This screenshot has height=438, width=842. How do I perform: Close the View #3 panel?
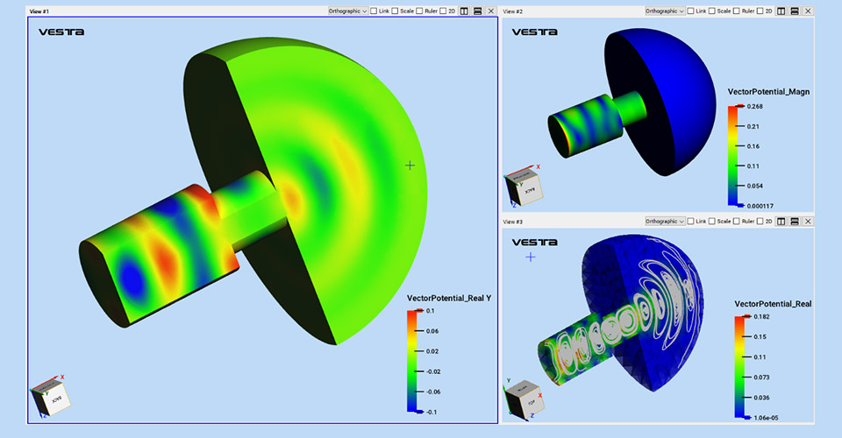click(807, 222)
